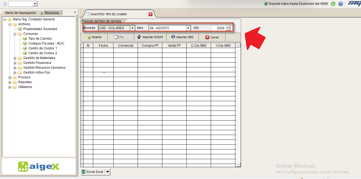Click the Compra FP column header

tap(150, 45)
